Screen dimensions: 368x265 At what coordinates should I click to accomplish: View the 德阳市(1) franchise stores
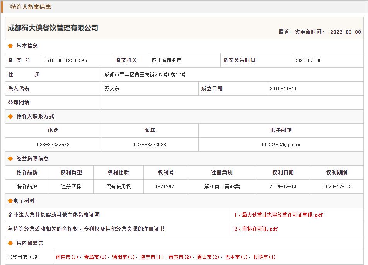point(123,257)
